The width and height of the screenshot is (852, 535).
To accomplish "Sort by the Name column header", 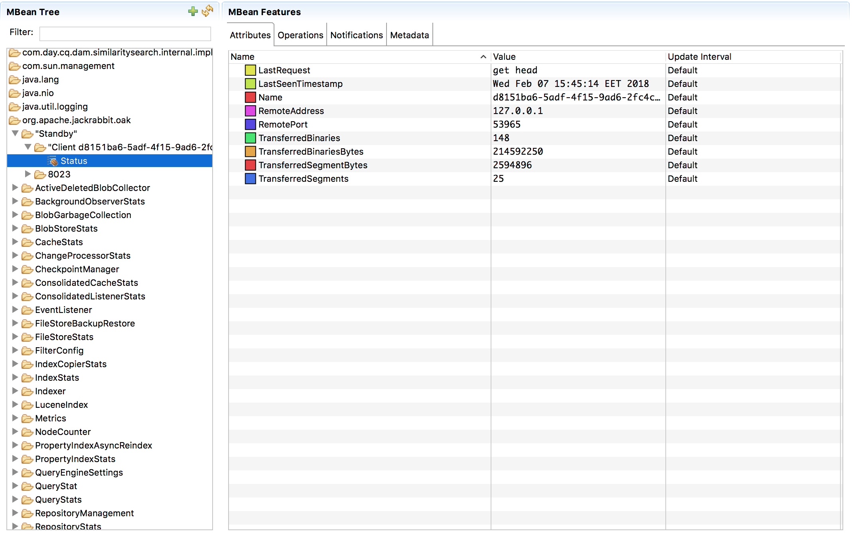I will click(x=243, y=57).
